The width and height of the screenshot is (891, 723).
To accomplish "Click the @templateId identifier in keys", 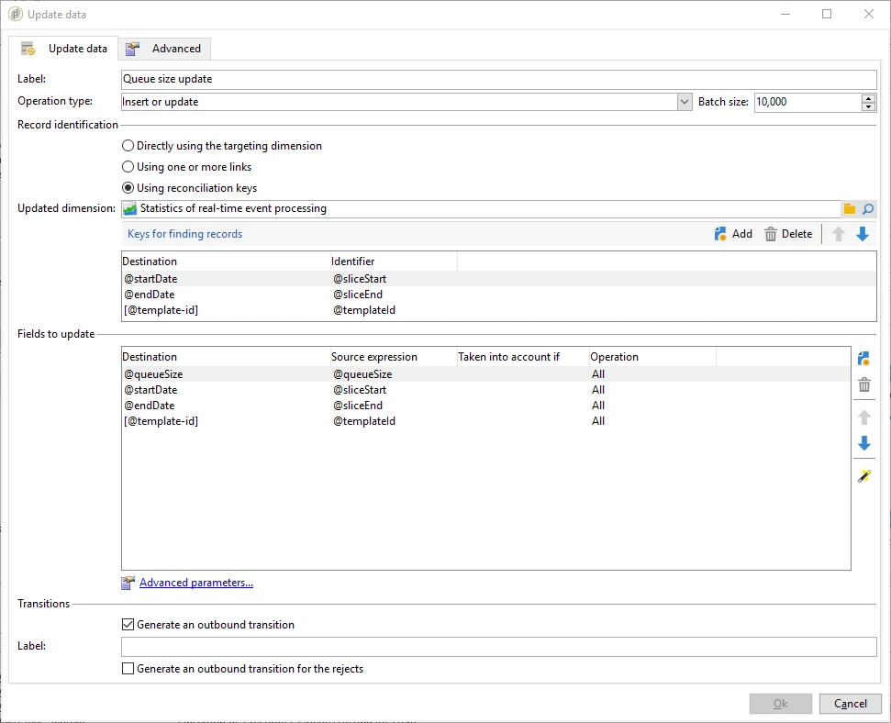I will 364,310.
